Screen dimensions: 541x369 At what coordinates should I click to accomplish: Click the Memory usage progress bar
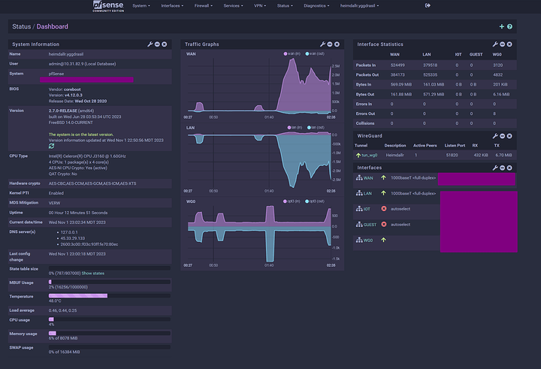[110, 334]
